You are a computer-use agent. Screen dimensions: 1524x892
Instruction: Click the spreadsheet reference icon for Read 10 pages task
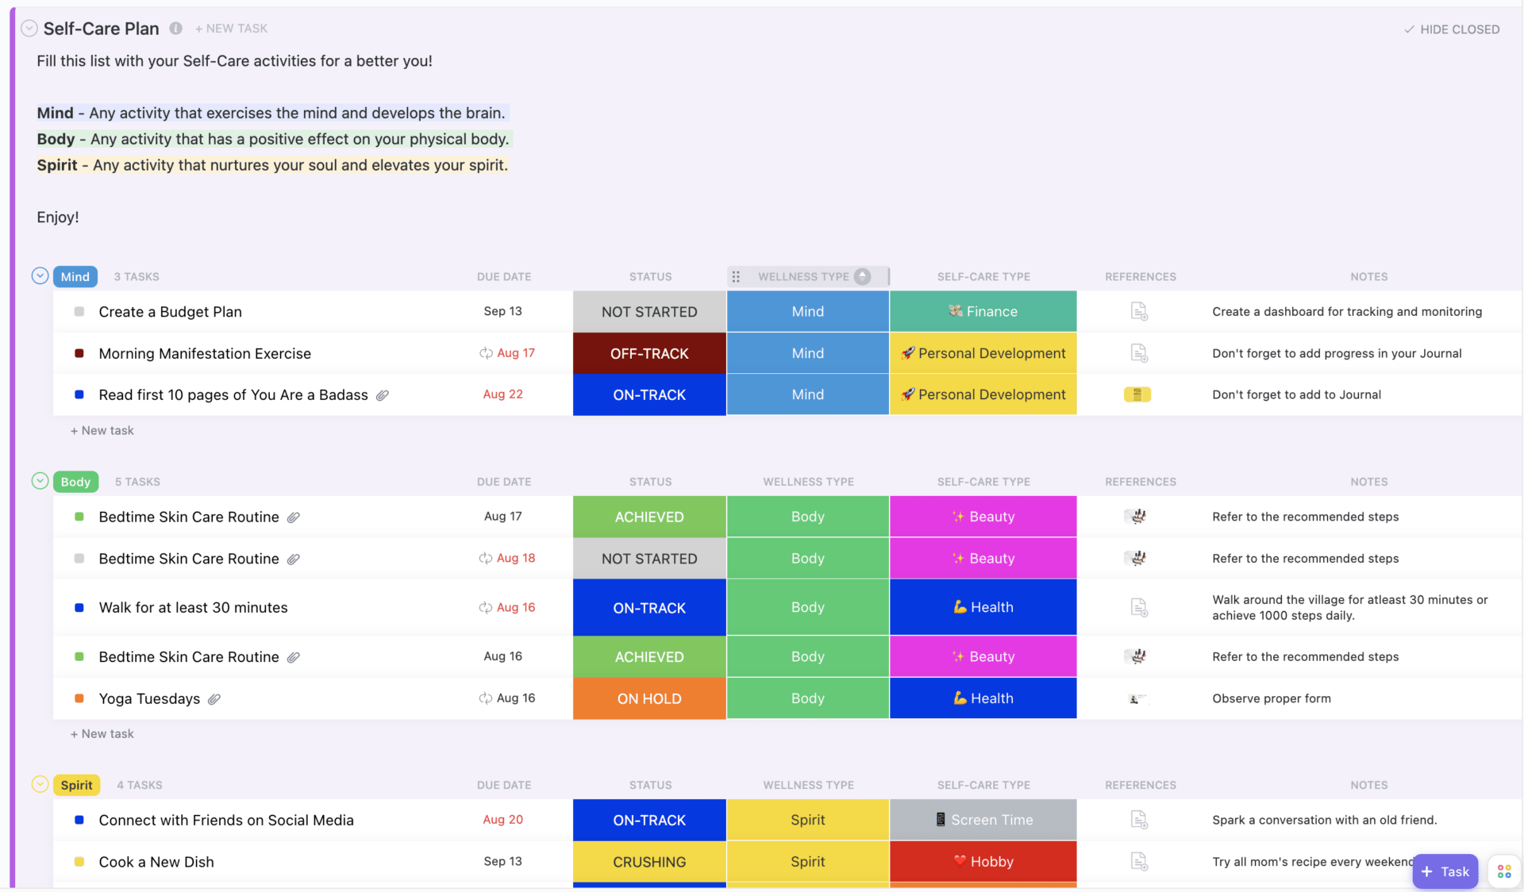[1137, 394]
